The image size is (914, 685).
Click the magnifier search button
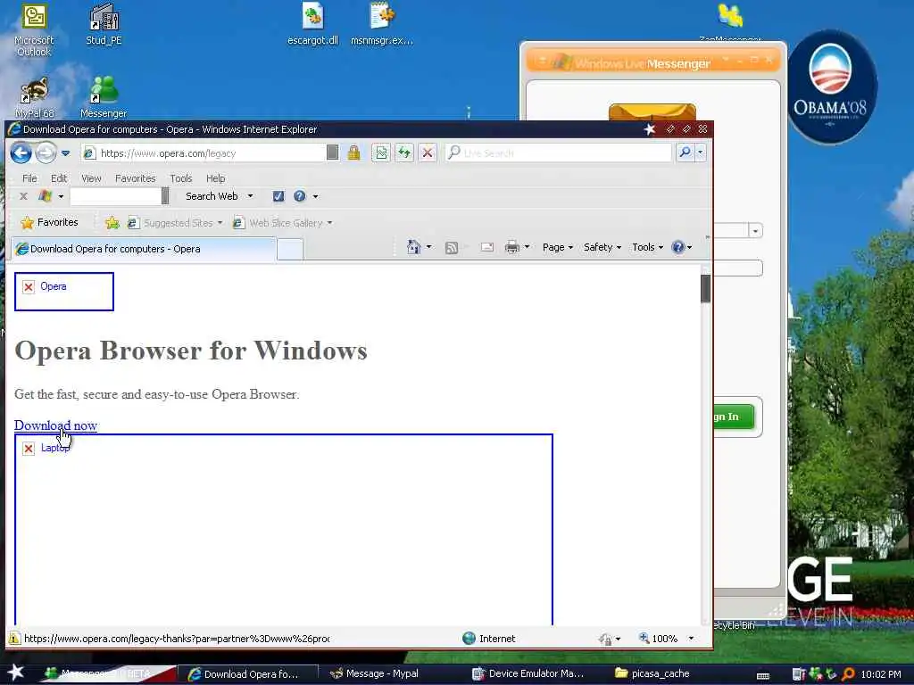(685, 153)
